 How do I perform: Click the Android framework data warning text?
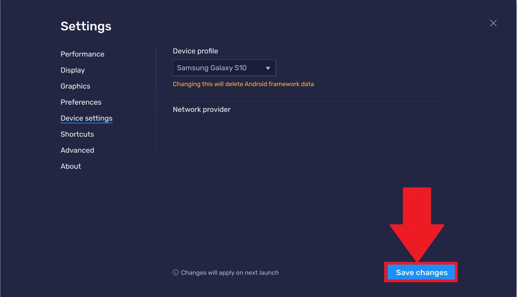[x=243, y=84]
